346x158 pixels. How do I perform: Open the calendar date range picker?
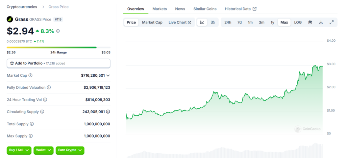point(310,23)
